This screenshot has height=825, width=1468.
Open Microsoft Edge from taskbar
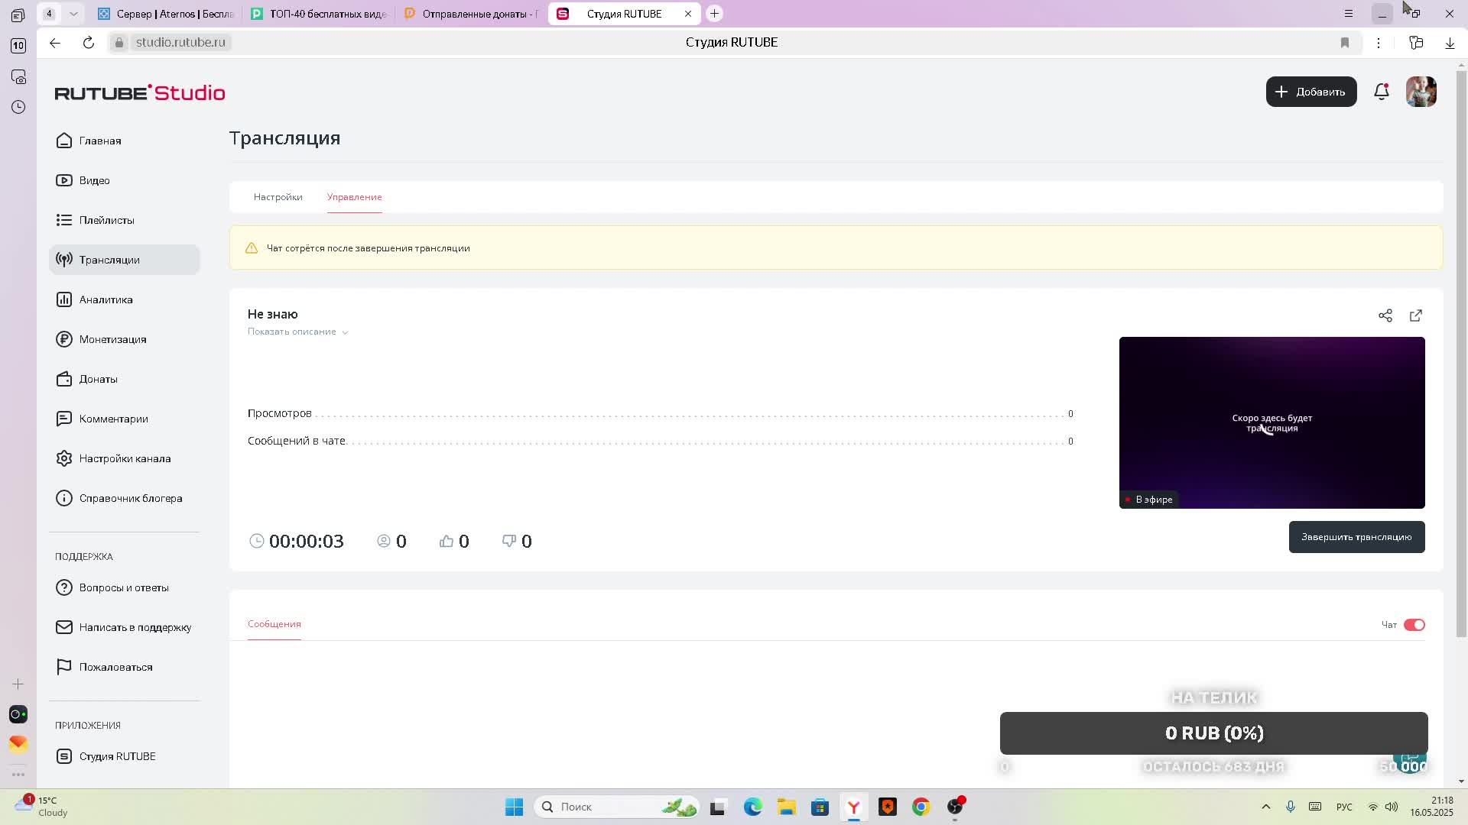[x=752, y=807]
